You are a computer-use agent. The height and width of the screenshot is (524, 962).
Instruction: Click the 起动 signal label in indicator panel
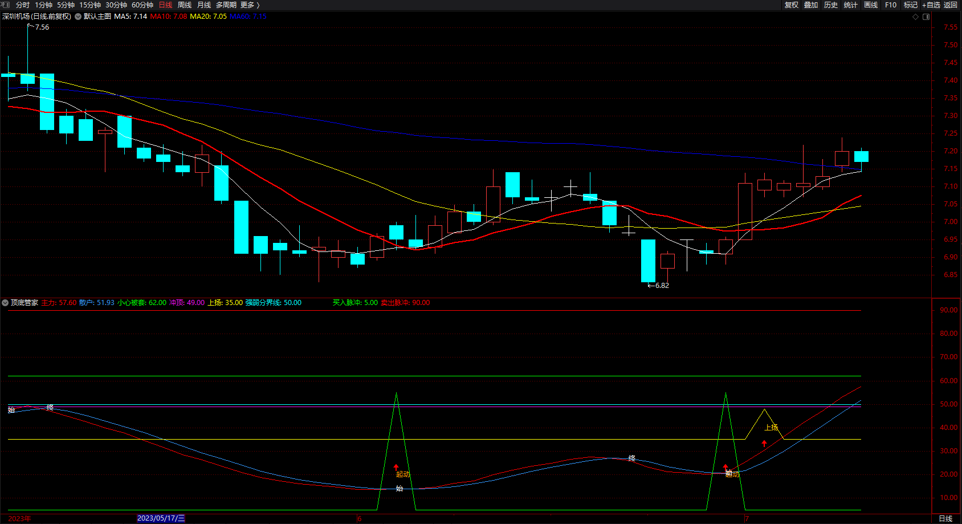(x=403, y=474)
